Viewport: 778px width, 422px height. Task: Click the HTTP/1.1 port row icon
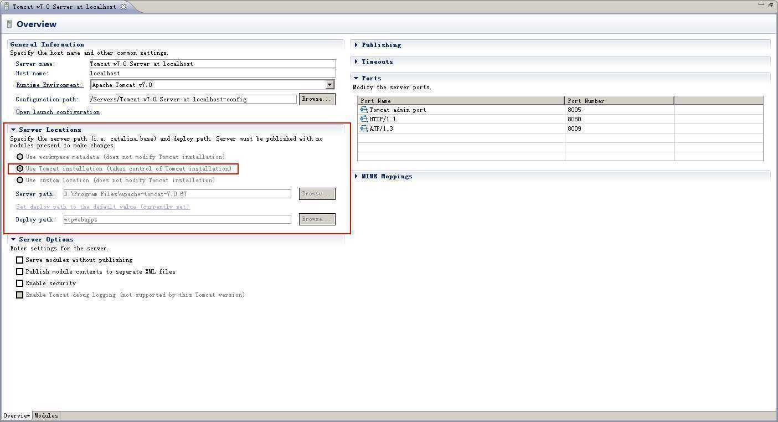click(x=364, y=119)
